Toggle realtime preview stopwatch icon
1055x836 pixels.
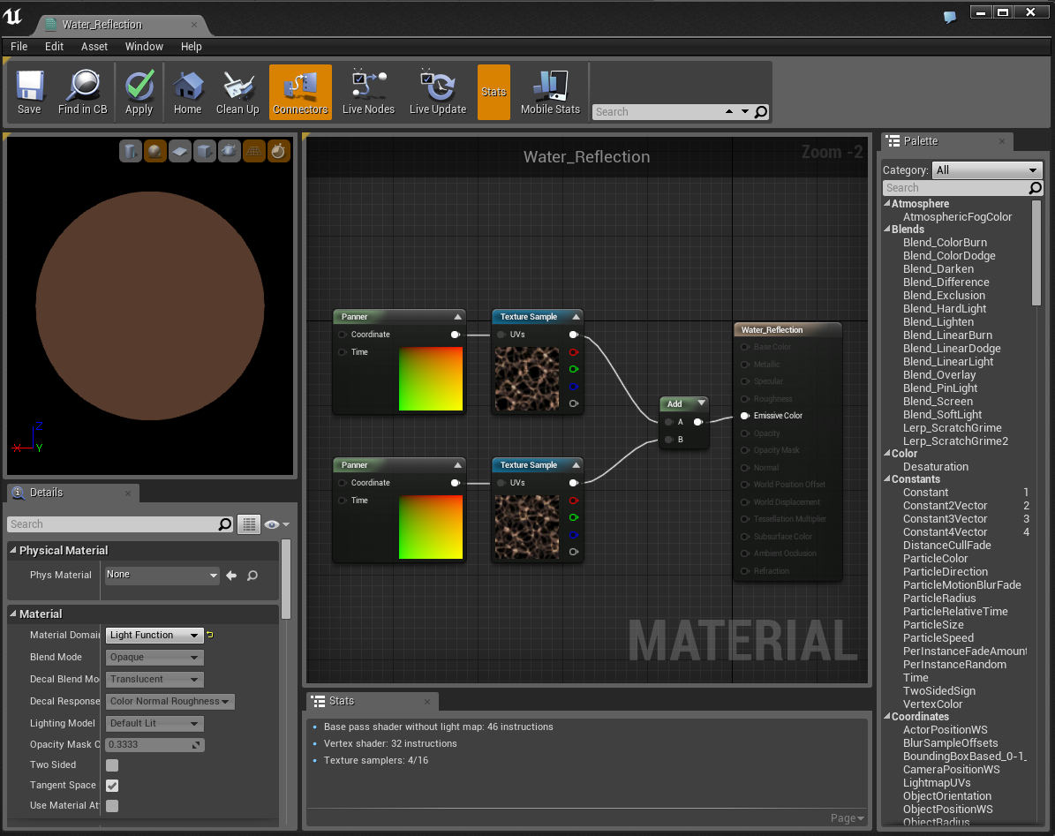[278, 151]
